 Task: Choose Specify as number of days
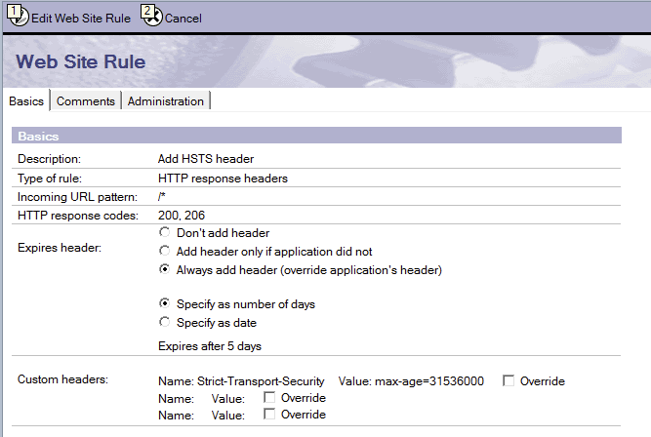pos(165,303)
